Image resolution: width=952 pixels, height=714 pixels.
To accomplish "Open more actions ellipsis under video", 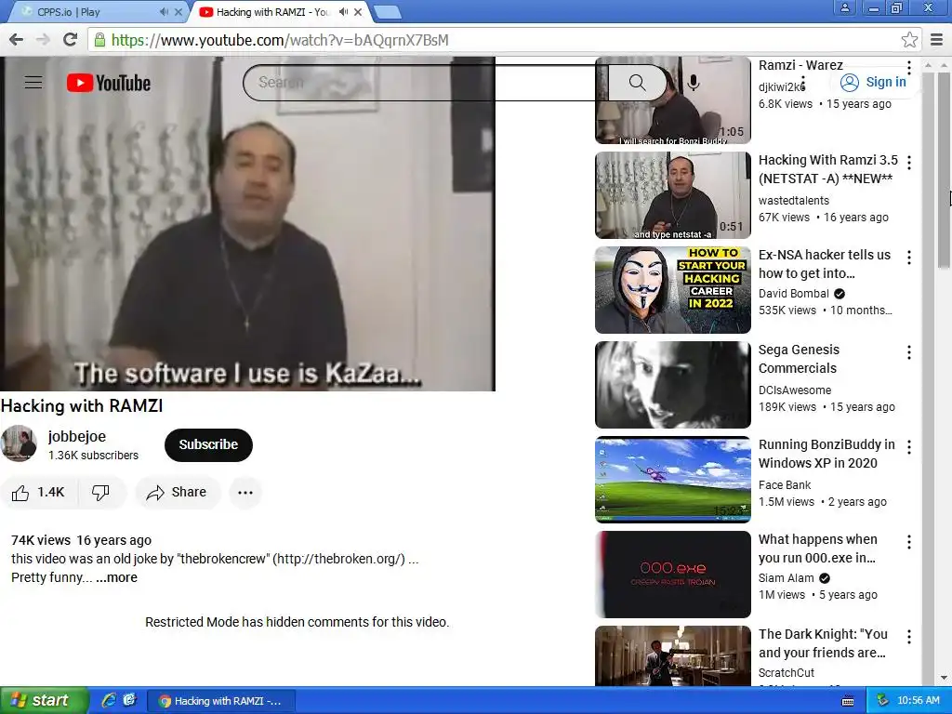I will (245, 493).
